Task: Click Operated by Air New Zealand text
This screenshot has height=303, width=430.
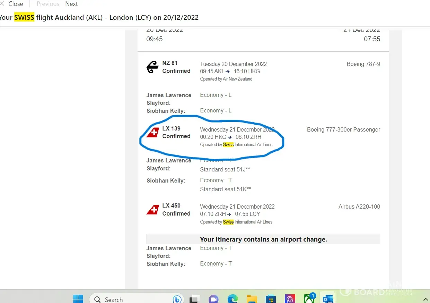Action: (226, 79)
